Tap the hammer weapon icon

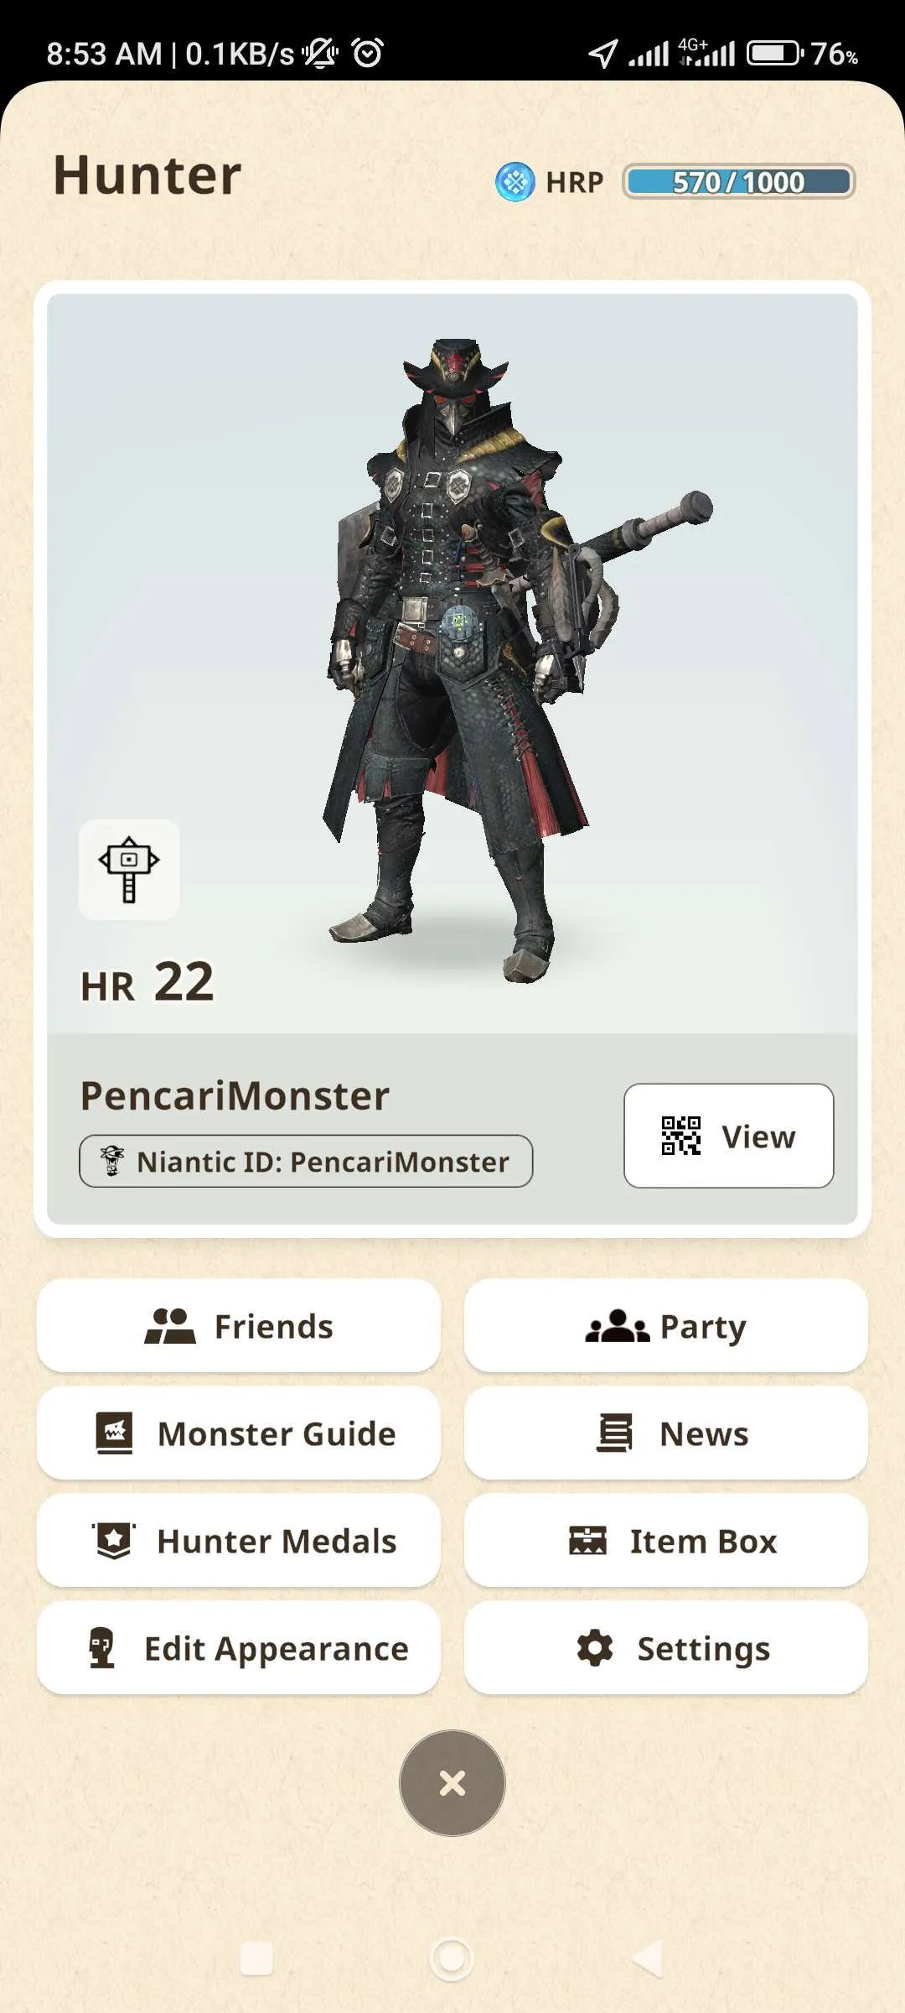129,870
